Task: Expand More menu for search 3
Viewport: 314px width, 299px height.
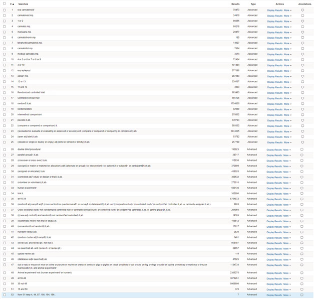Action: point(287,21)
